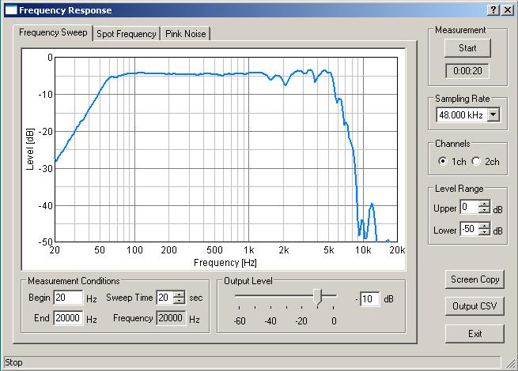This screenshot has height=371, width=518.
Task: Click the Output Level dB input field
Action: (369, 299)
